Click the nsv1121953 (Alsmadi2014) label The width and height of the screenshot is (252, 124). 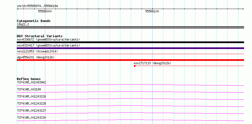[x=37, y=51]
